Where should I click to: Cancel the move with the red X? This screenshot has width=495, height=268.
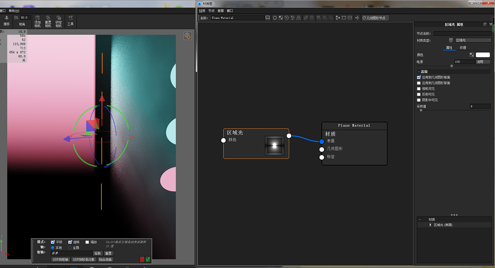pyautogui.click(x=142, y=259)
